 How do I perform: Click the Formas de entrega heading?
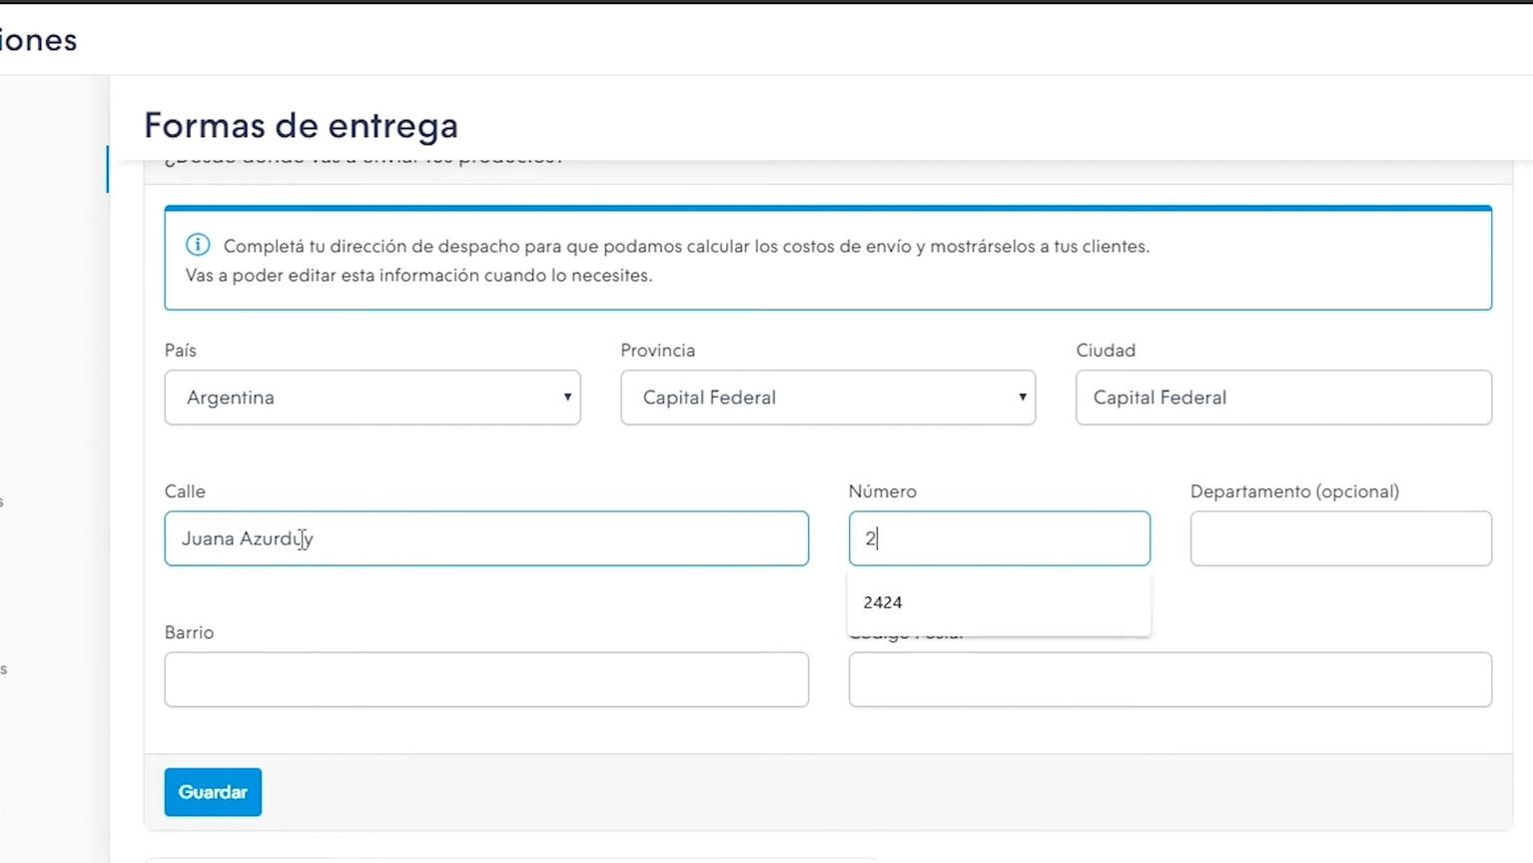[301, 126]
